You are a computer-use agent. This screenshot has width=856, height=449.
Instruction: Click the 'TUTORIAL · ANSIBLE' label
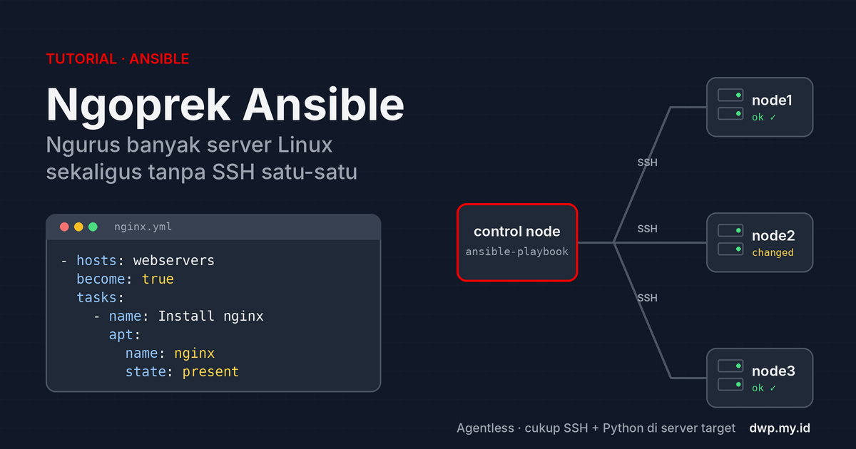click(x=118, y=59)
